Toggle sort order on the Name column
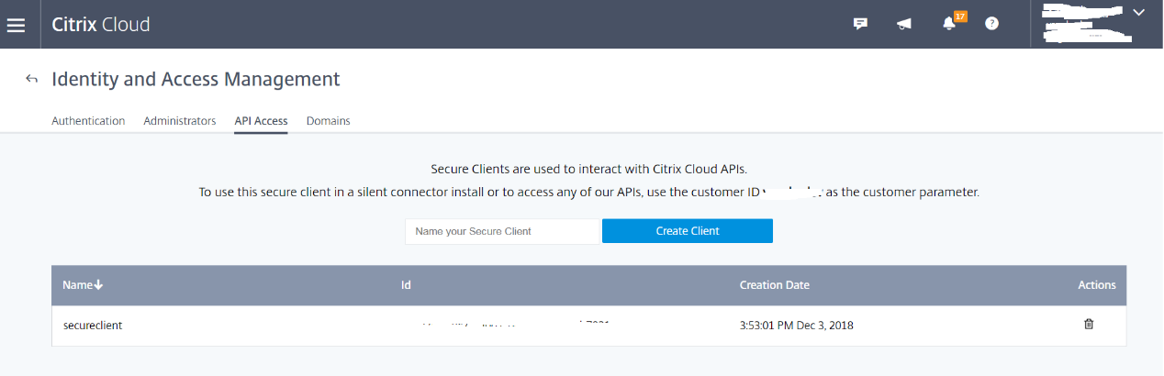 tap(83, 285)
